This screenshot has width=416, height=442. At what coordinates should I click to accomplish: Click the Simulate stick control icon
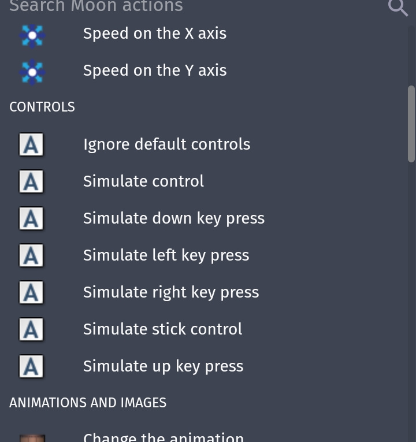pyautogui.click(x=31, y=329)
